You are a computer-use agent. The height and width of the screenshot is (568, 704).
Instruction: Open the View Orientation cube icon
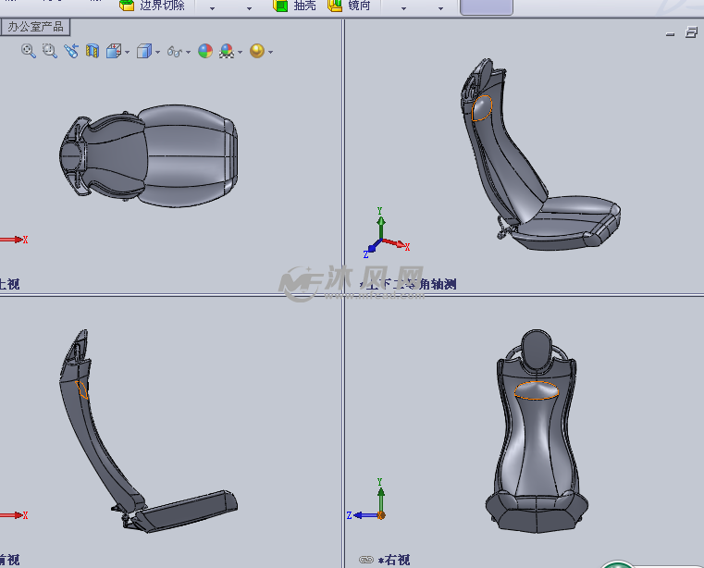pyautogui.click(x=114, y=51)
